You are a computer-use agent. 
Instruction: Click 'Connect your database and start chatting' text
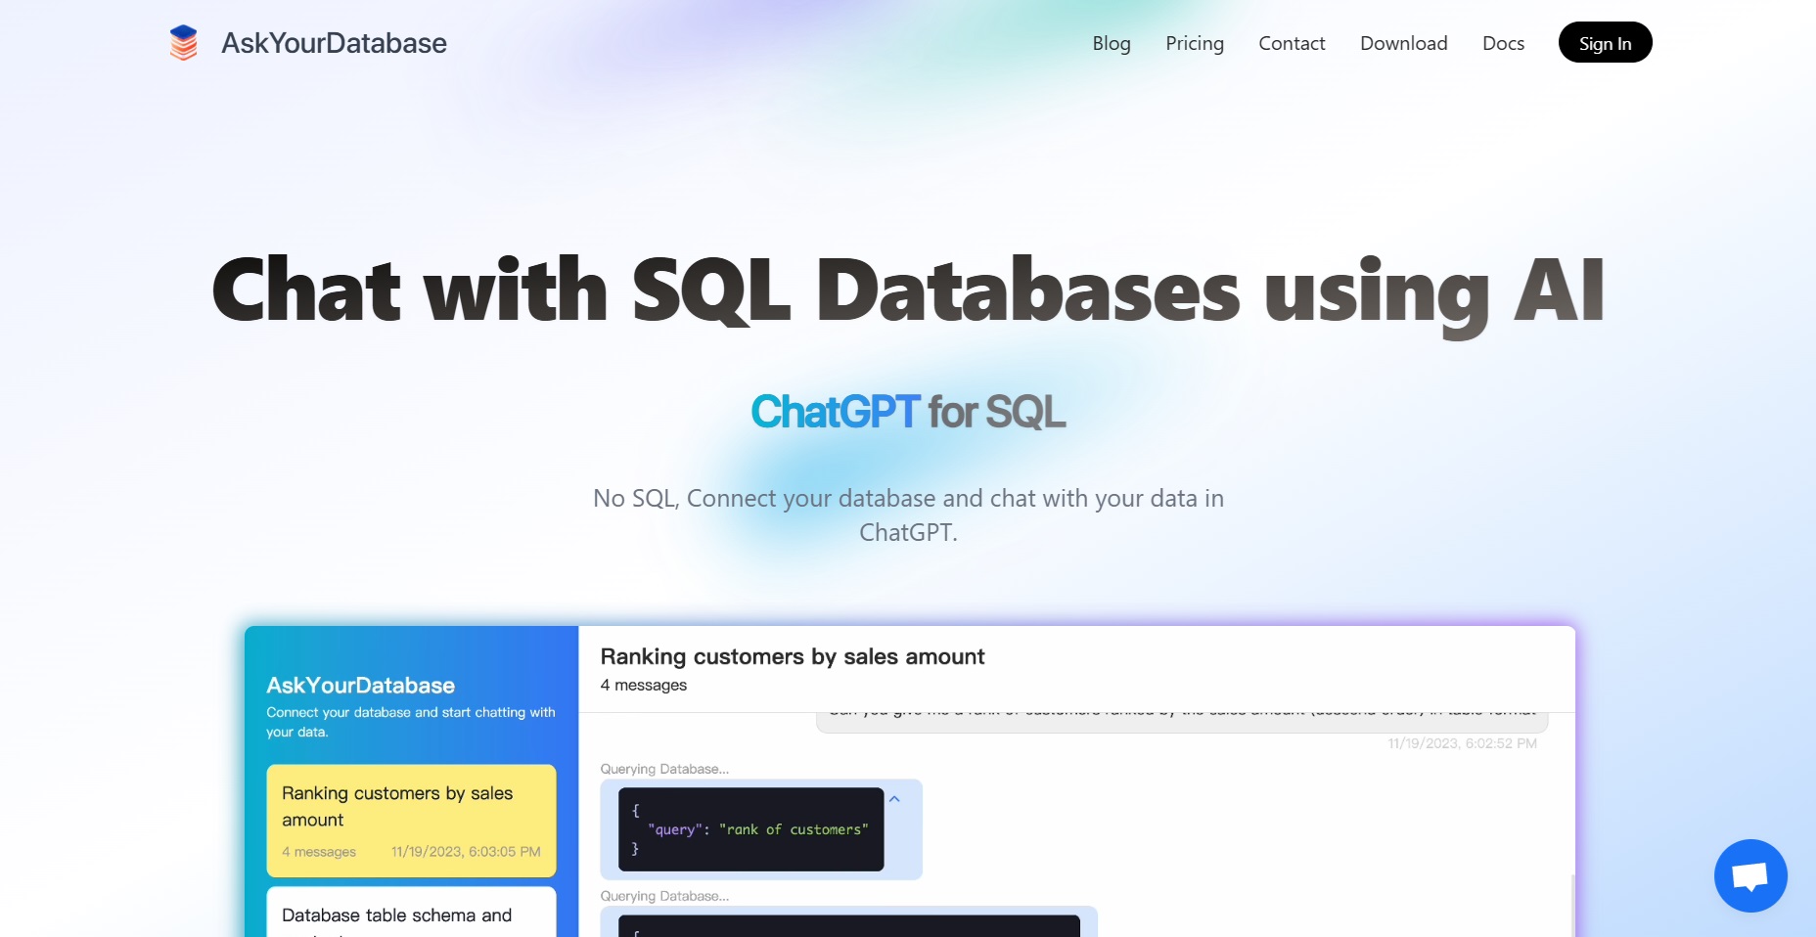click(410, 722)
